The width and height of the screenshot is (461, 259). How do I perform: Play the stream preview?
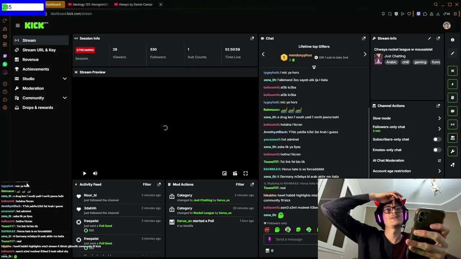point(84,173)
